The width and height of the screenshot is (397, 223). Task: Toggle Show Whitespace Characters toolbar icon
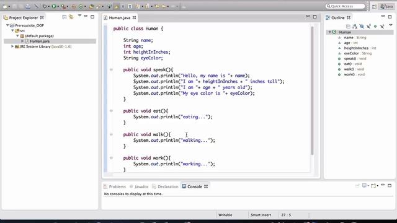[130, 6]
